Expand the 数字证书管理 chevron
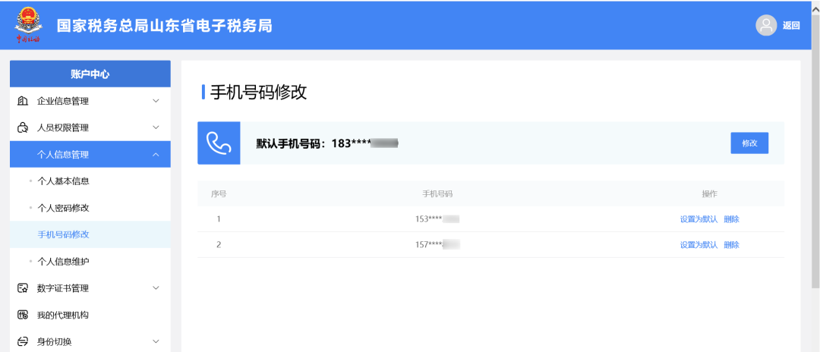This screenshot has height=352, width=820. [x=156, y=288]
